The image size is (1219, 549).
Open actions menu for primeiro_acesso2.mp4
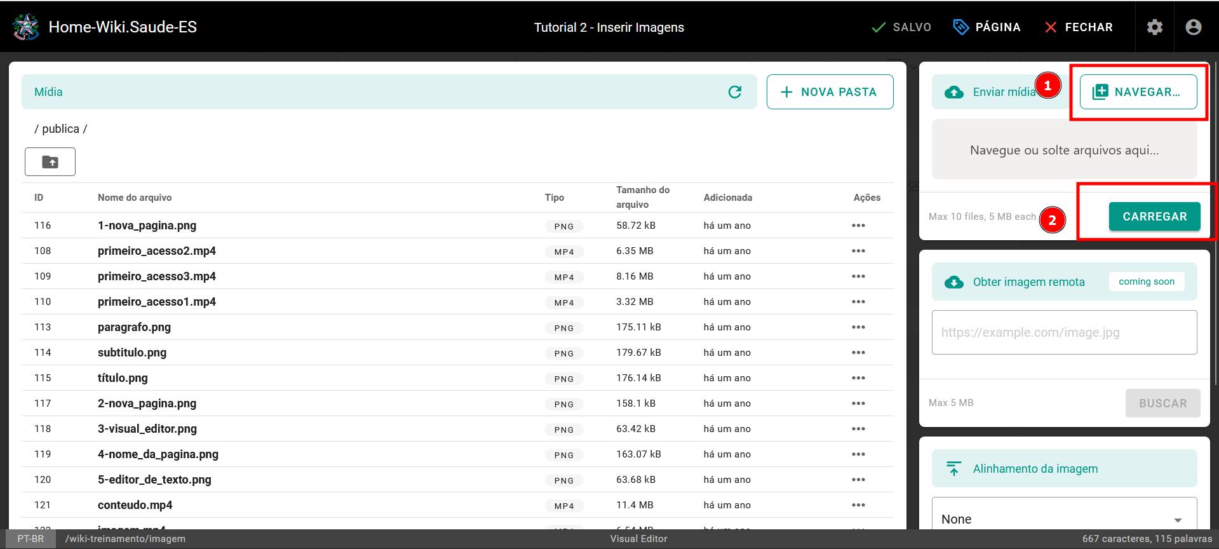(x=858, y=251)
